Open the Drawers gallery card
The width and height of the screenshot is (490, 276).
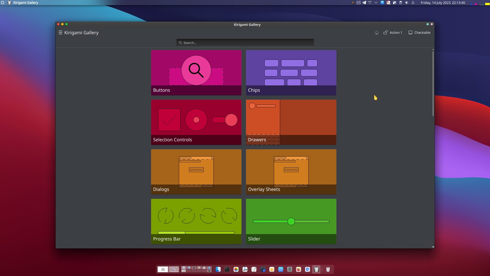point(291,122)
